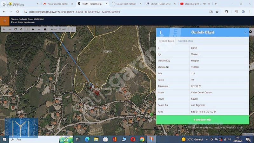Open Chrome's three-dot menu
254x143 pixels.
click(250, 12)
